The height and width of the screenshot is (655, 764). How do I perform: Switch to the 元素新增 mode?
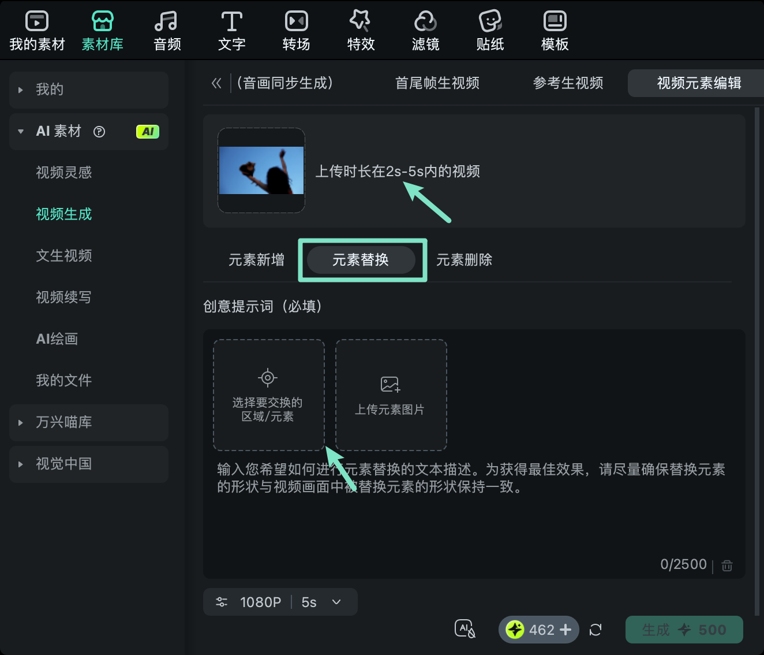(x=256, y=260)
